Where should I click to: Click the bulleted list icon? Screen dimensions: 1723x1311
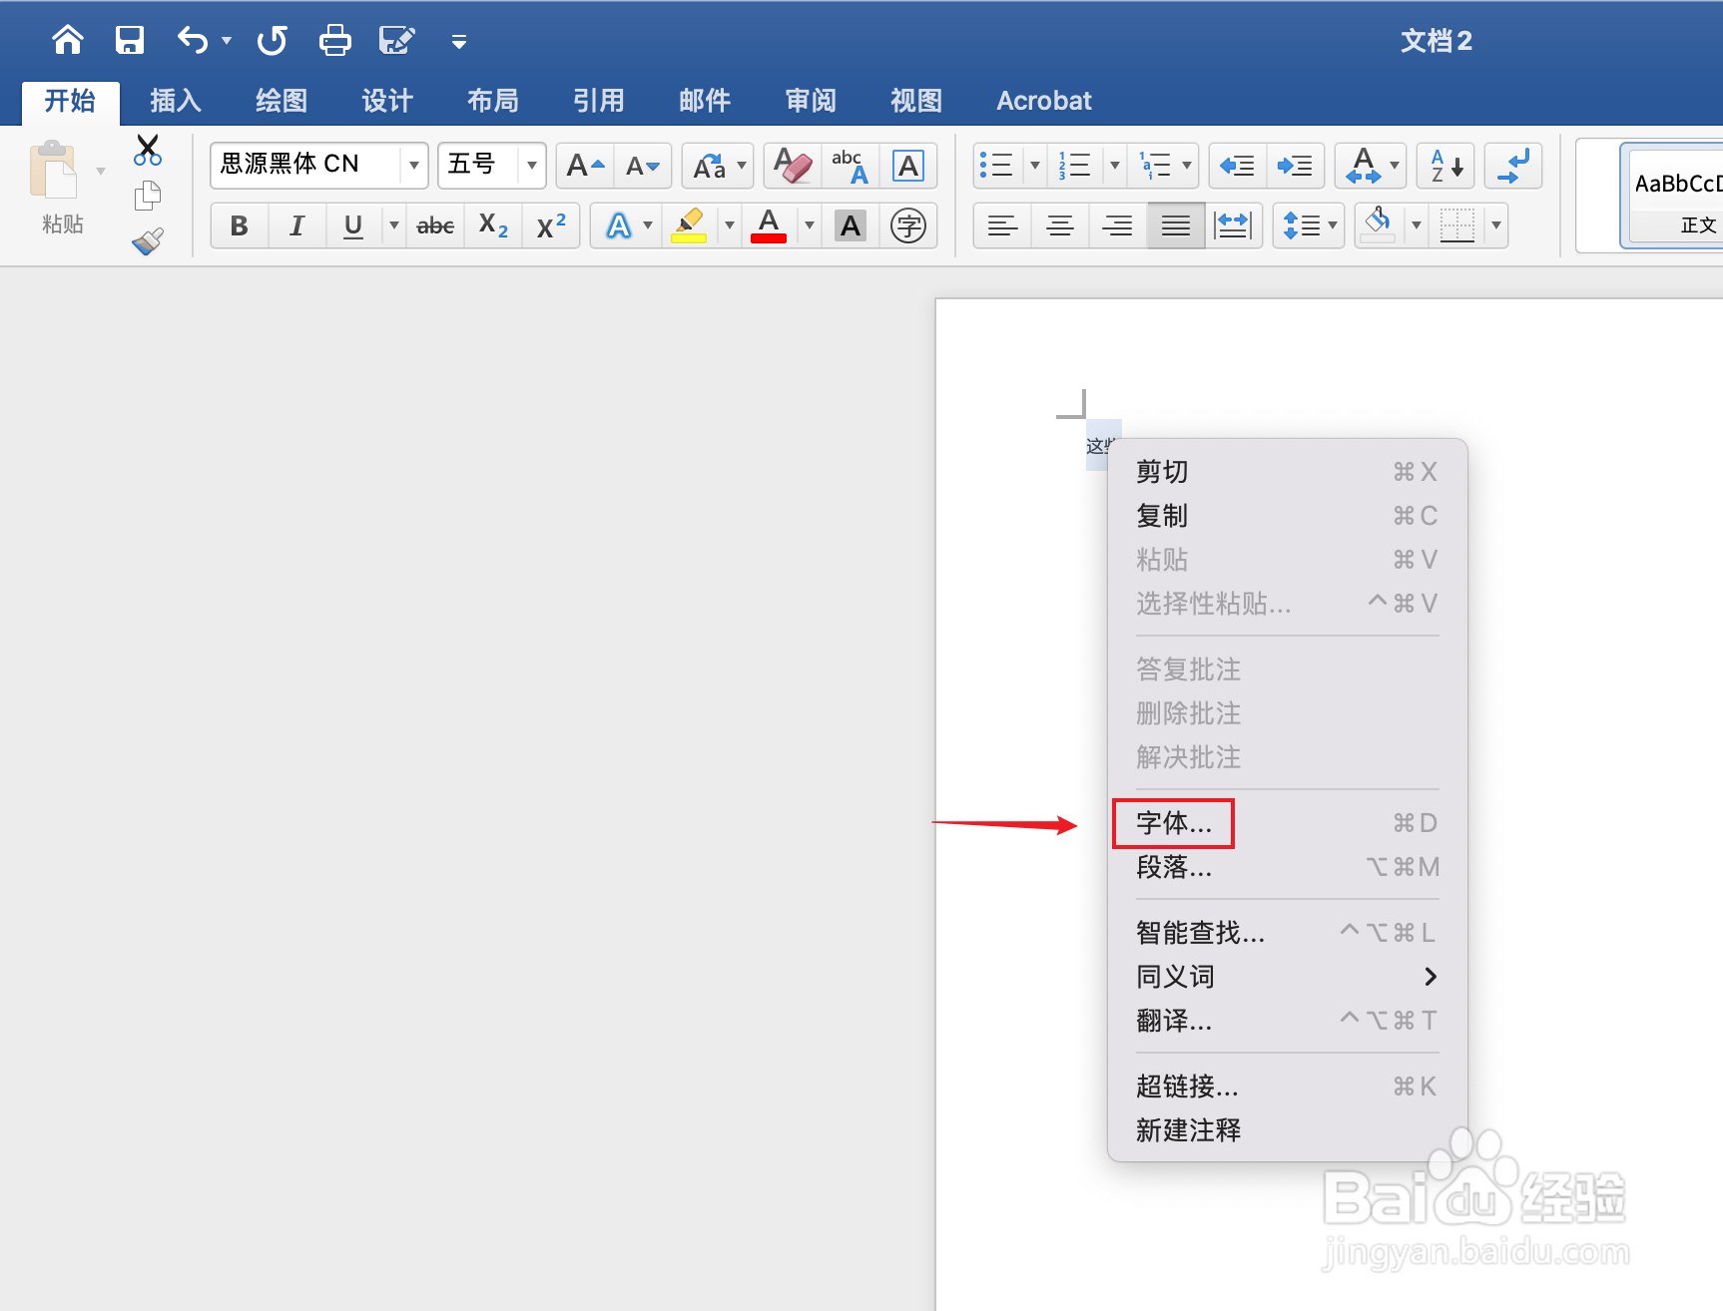[996, 166]
